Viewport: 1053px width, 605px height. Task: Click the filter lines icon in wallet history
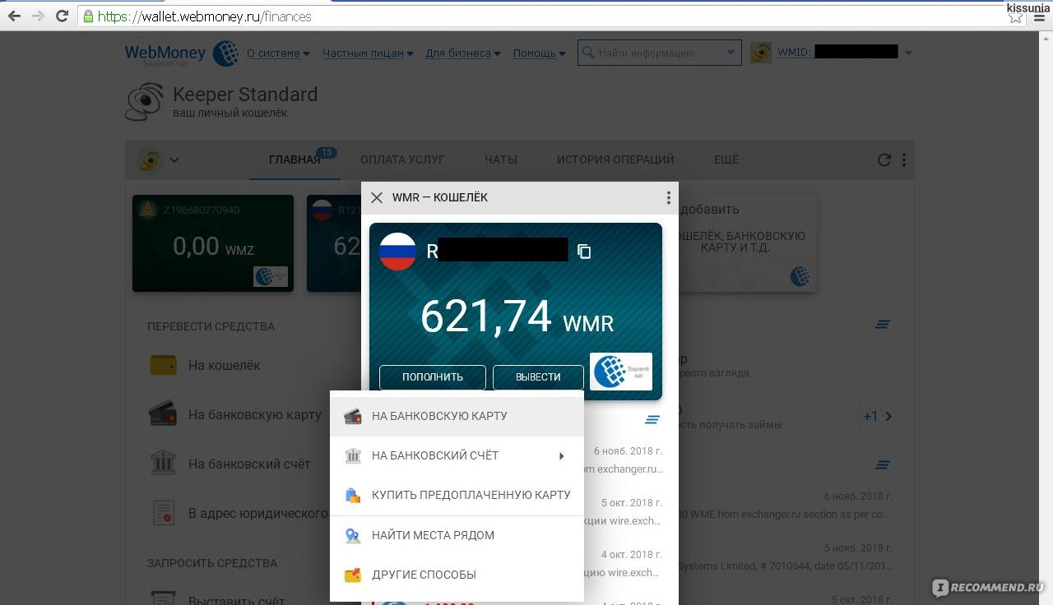(652, 419)
